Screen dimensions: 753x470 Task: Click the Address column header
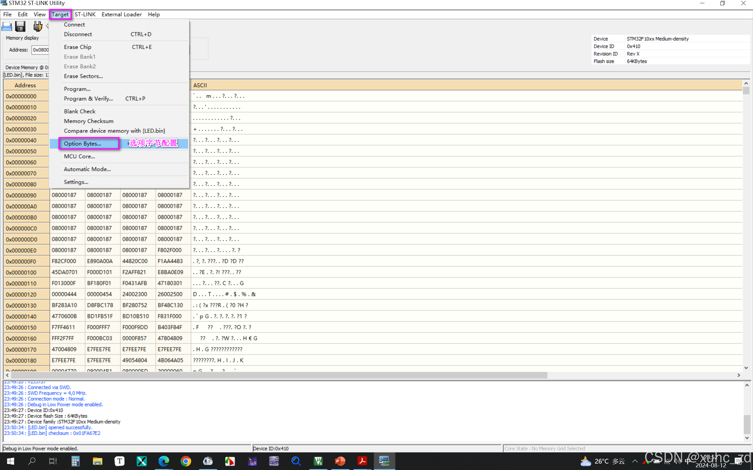(26, 85)
